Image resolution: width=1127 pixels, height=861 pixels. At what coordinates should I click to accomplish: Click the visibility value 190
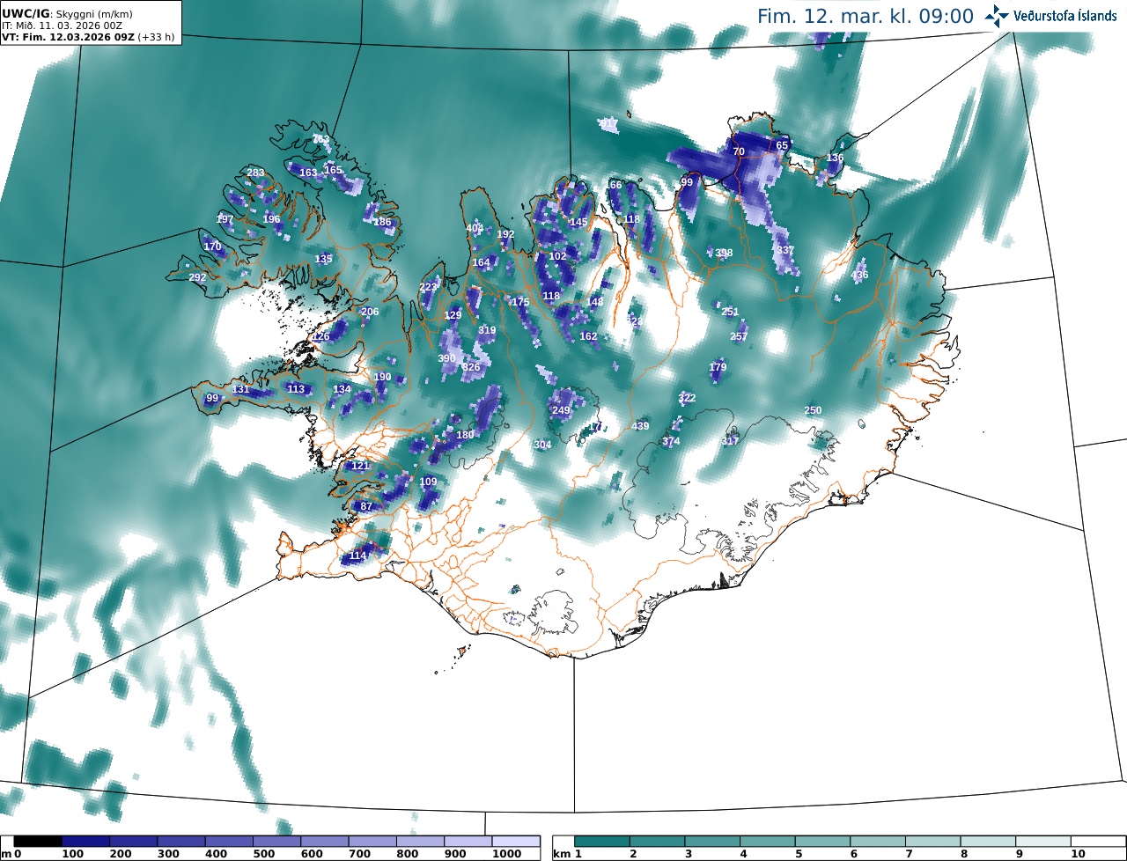[x=382, y=377]
